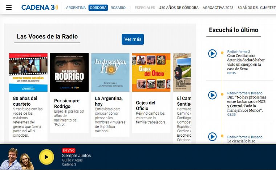Screen dimensions: 276x170
Task: Play the Diz barras de NOB audio
Action: 212,95
